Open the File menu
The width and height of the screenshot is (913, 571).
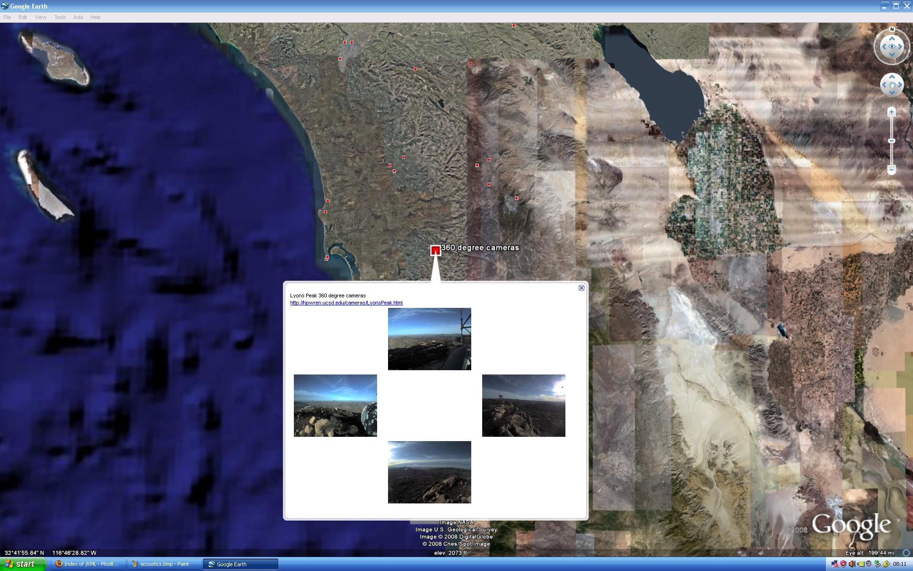coord(7,17)
